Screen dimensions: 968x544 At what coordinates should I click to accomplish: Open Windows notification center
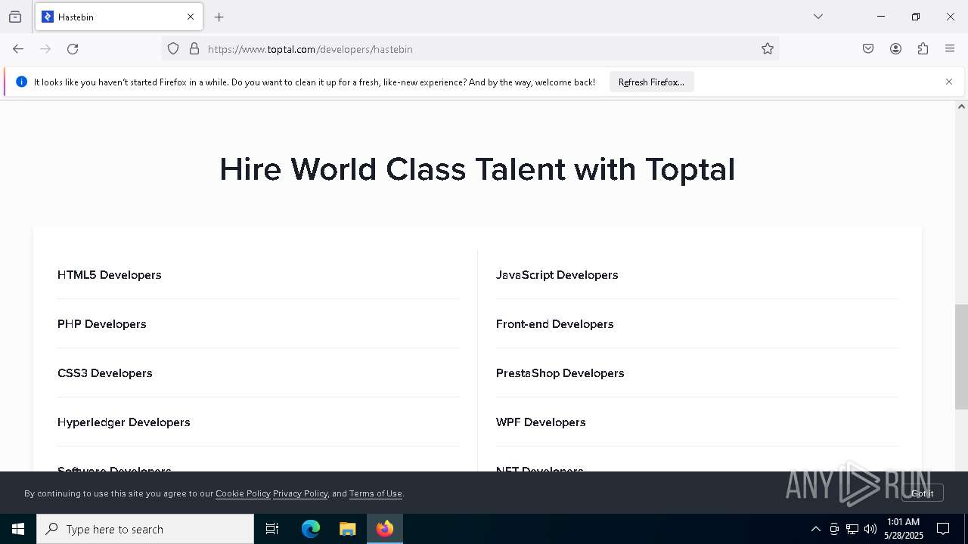pos(943,529)
